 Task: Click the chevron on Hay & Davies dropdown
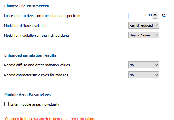point(156,35)
